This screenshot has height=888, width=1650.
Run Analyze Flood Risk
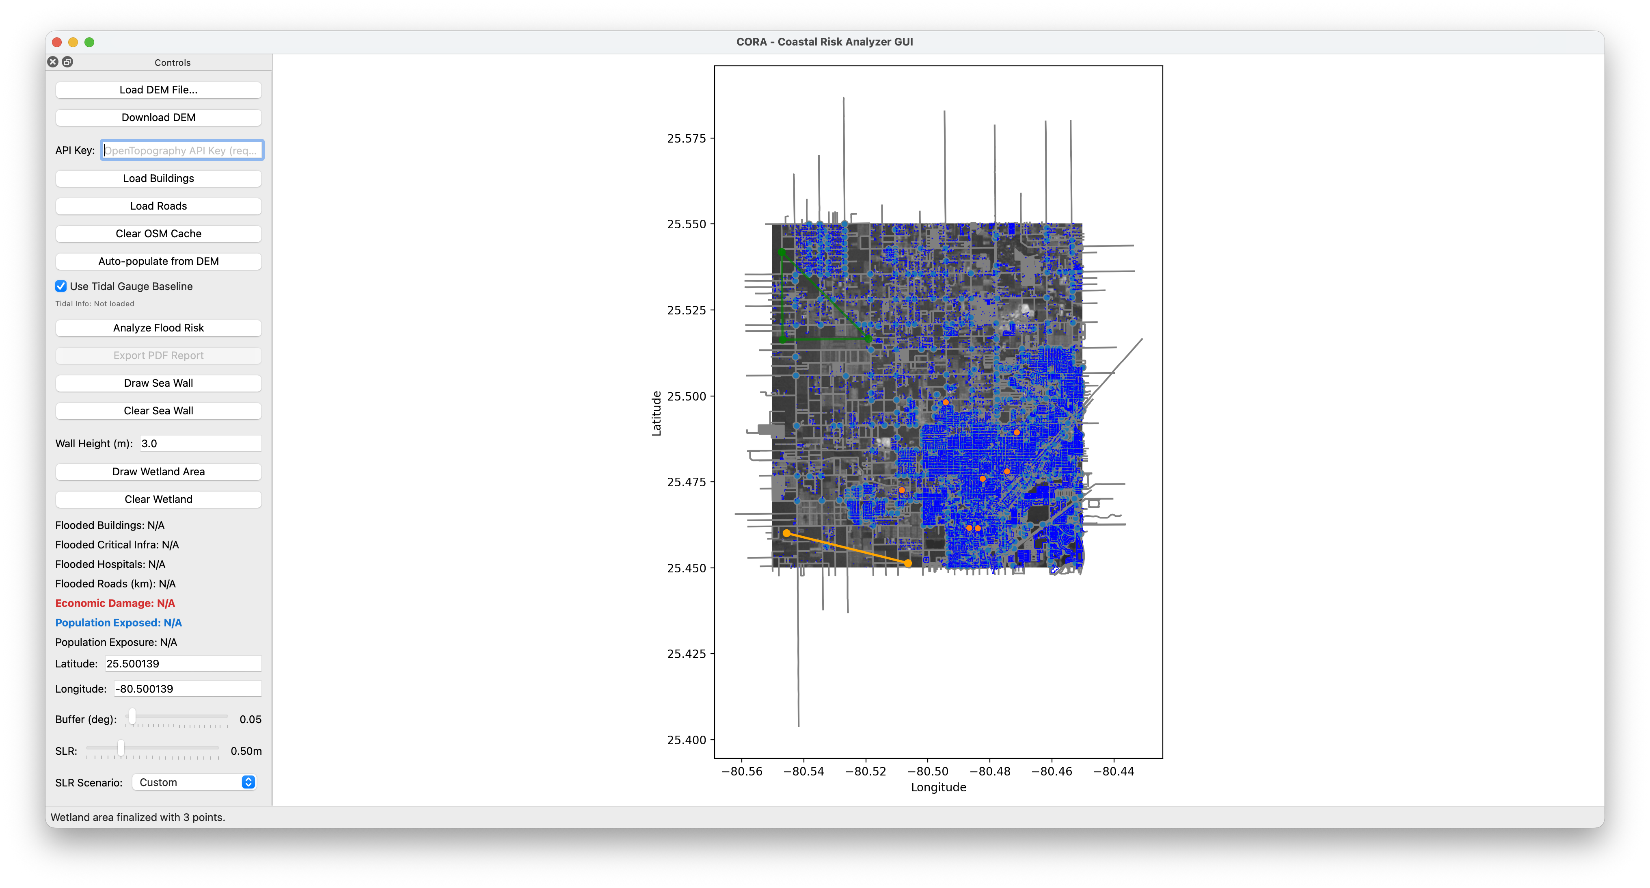[158, 328]
